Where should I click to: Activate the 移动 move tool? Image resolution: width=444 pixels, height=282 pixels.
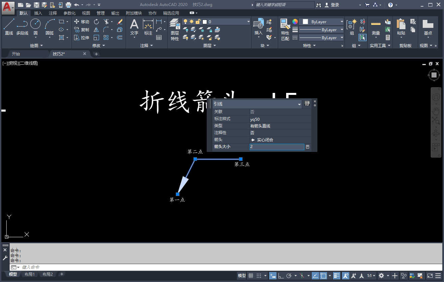[x=81, y=22]
